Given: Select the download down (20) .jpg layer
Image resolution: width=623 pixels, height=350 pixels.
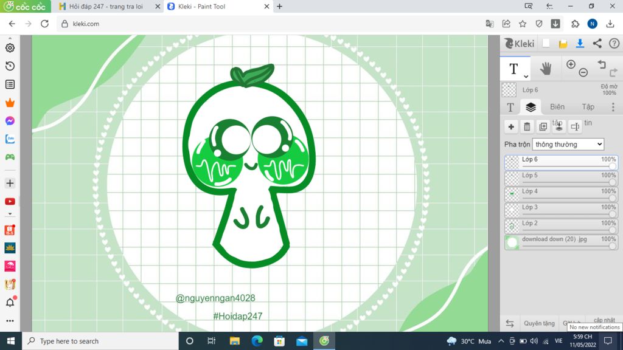Looking at the screenshot, I should pyautogui.click(x=561, y=242).
